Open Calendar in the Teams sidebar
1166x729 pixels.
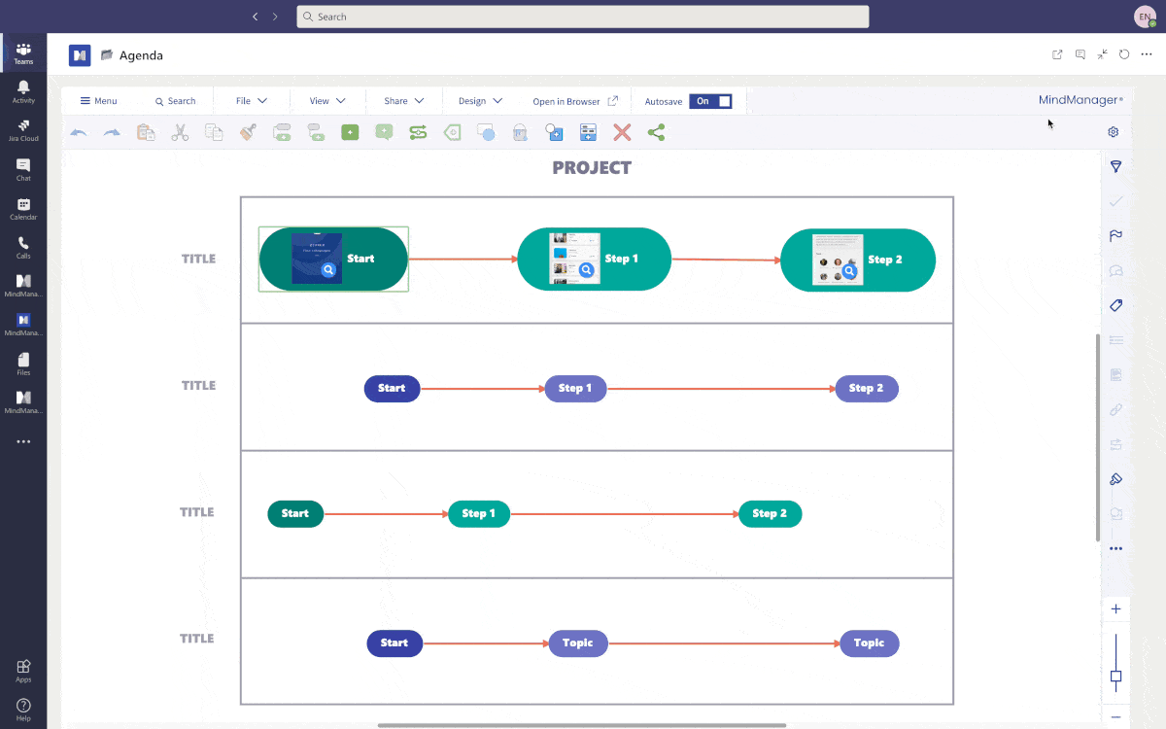click(x=23, y=209)
